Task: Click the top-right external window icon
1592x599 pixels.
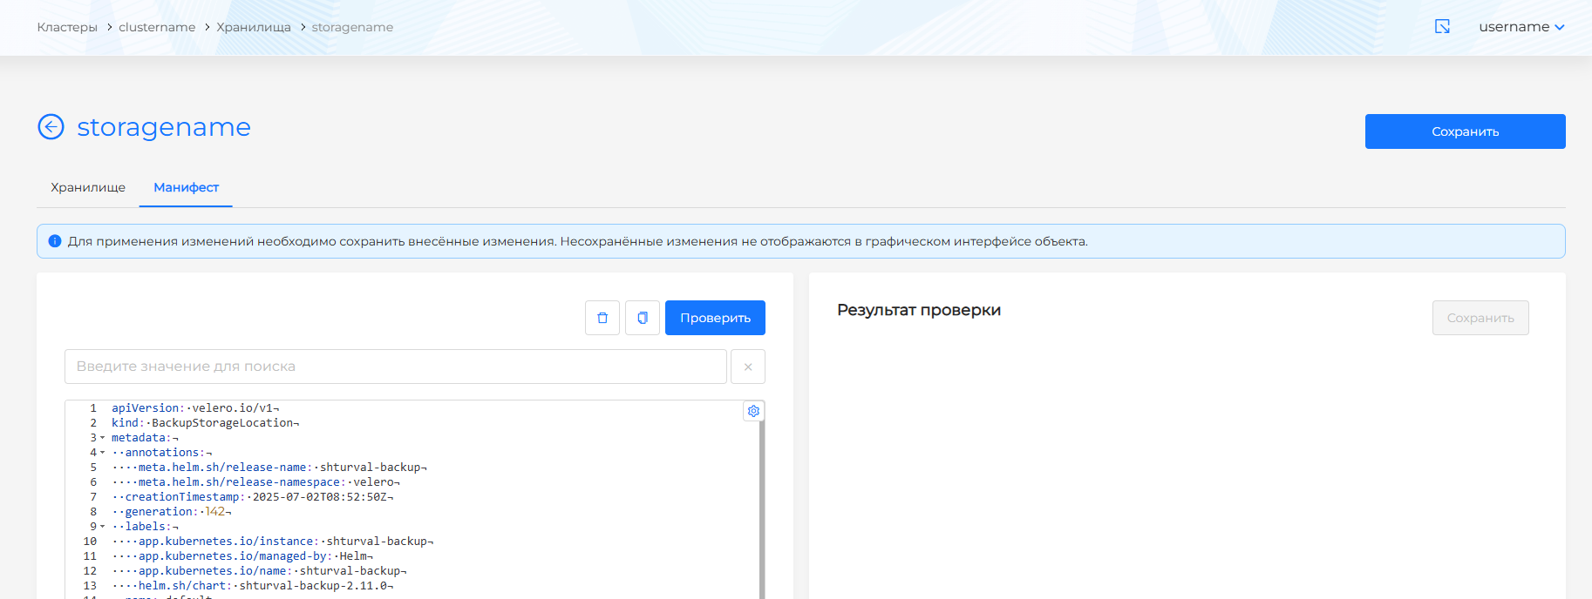Action: click(1443, 27)
